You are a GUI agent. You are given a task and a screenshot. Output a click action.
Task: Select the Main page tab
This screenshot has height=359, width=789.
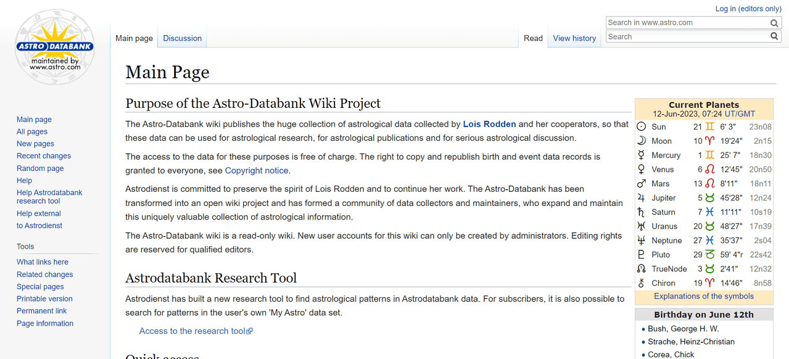click(134, 38)
